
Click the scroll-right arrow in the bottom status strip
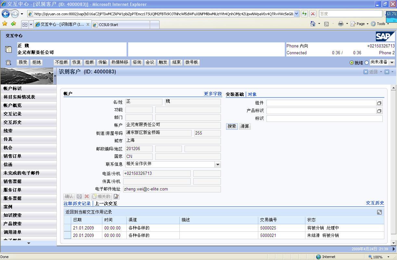coord(393,249)
